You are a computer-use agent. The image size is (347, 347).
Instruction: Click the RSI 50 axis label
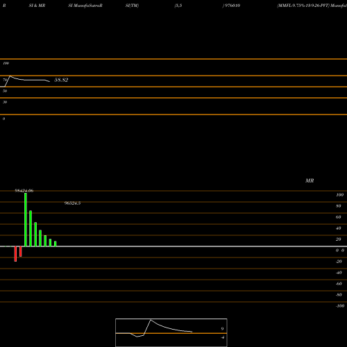coord(5,91)
